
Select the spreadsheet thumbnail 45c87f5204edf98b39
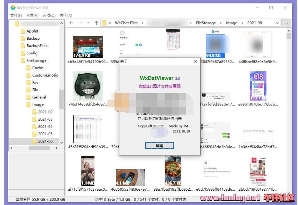tap(88, 129)
